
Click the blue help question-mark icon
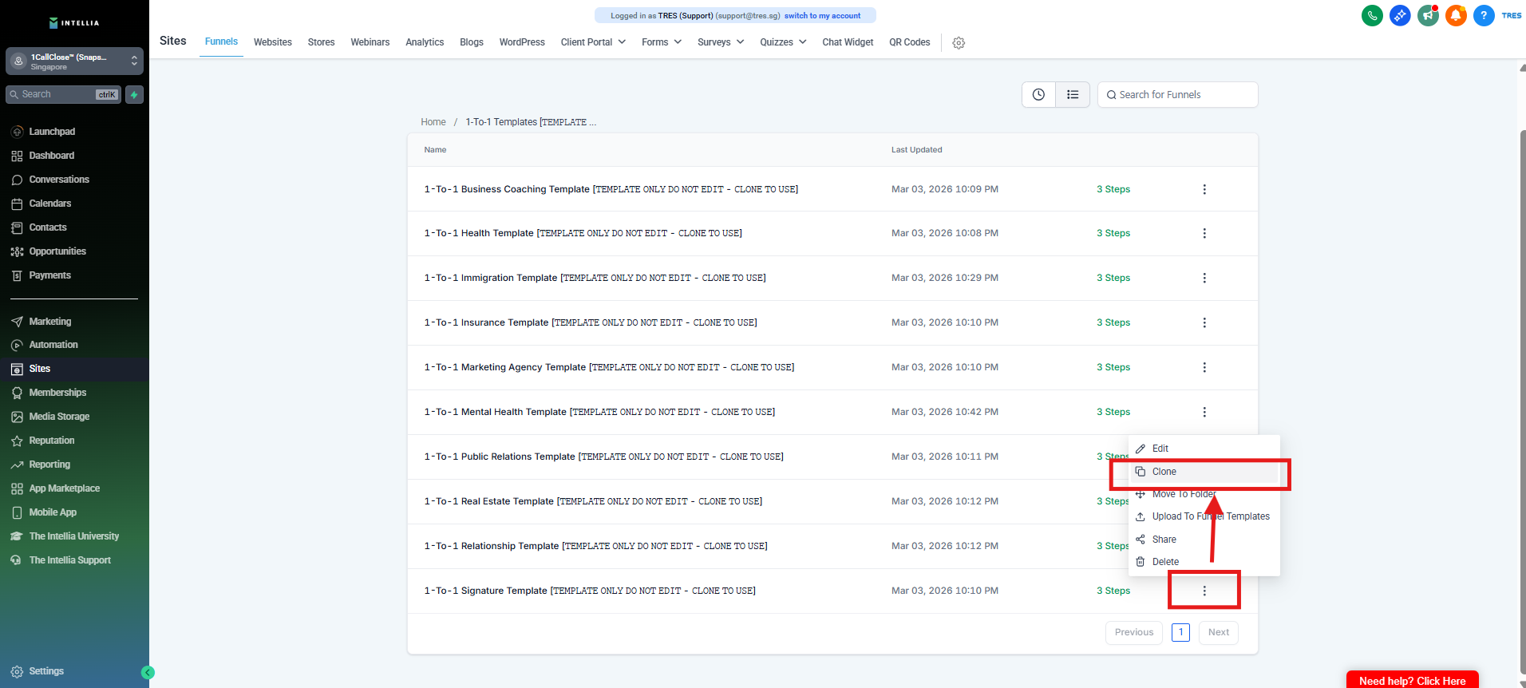(x=1484, y=15)
